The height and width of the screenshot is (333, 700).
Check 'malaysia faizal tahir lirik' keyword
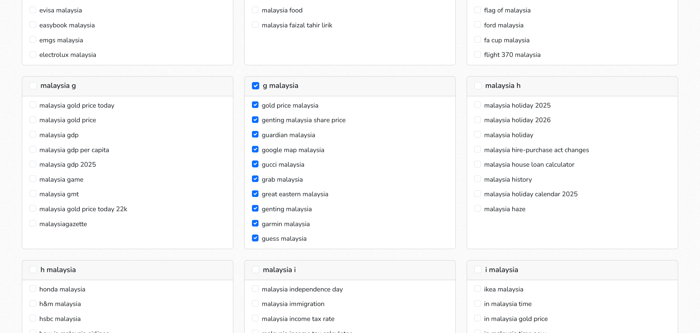pos(255,25)
